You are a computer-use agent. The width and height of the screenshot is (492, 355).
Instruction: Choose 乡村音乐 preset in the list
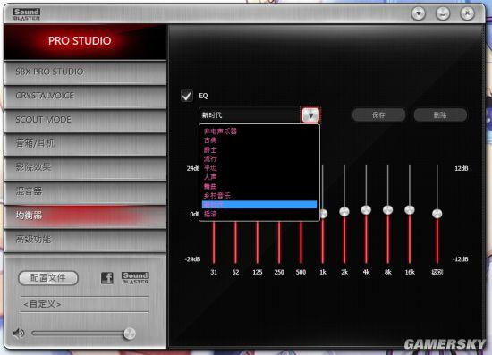pyautogui.click(x=217, y=195)
